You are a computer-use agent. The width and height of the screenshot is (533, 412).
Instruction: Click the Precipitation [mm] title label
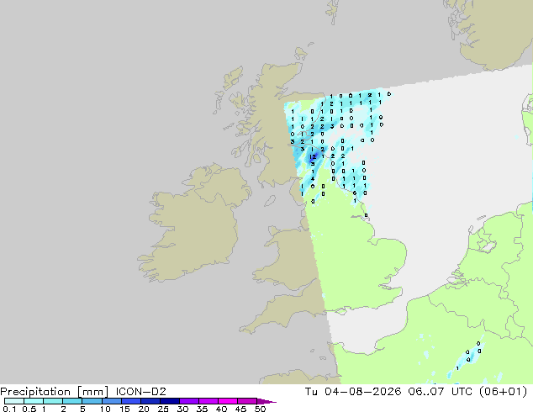55,392
